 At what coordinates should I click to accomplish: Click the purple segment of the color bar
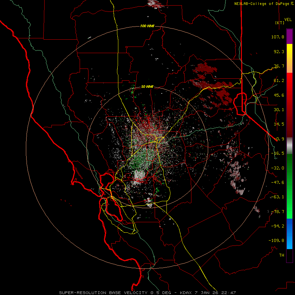[289, 37]
